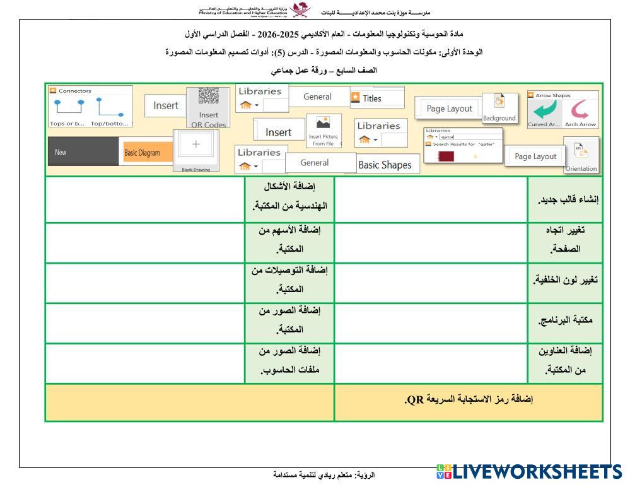Select the Basic Shapes label
Screen dimensions: 630x487
pyautogui.click(x=385, y=165)
